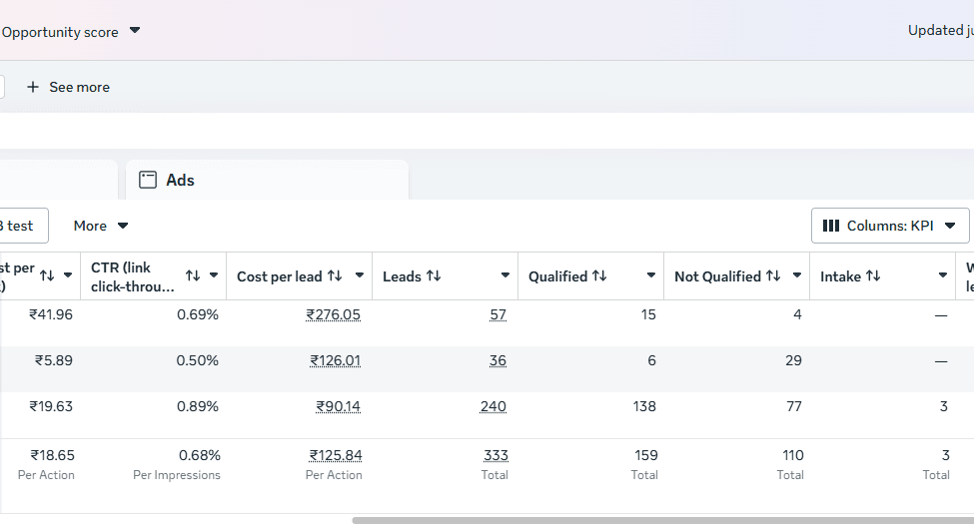Select the 0.89% CTR cell
Image resolution: width=974 pixels, height=525 pixels.
[x=198, y=406]
